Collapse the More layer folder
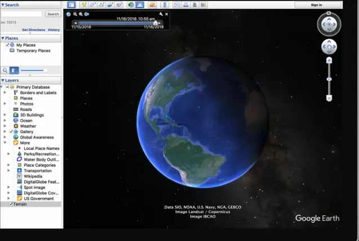Screen dimensions: 359x241 [5, 143]
